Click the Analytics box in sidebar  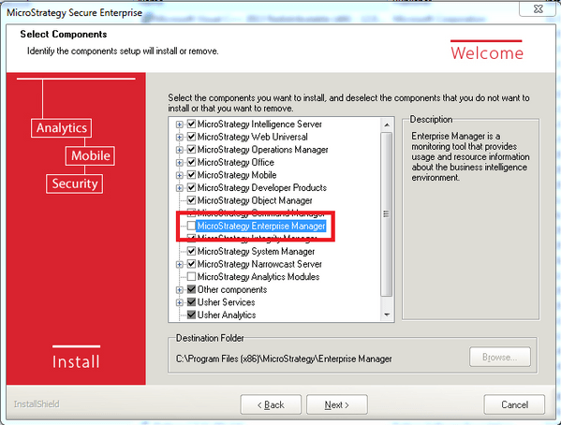tap(61, 128)
